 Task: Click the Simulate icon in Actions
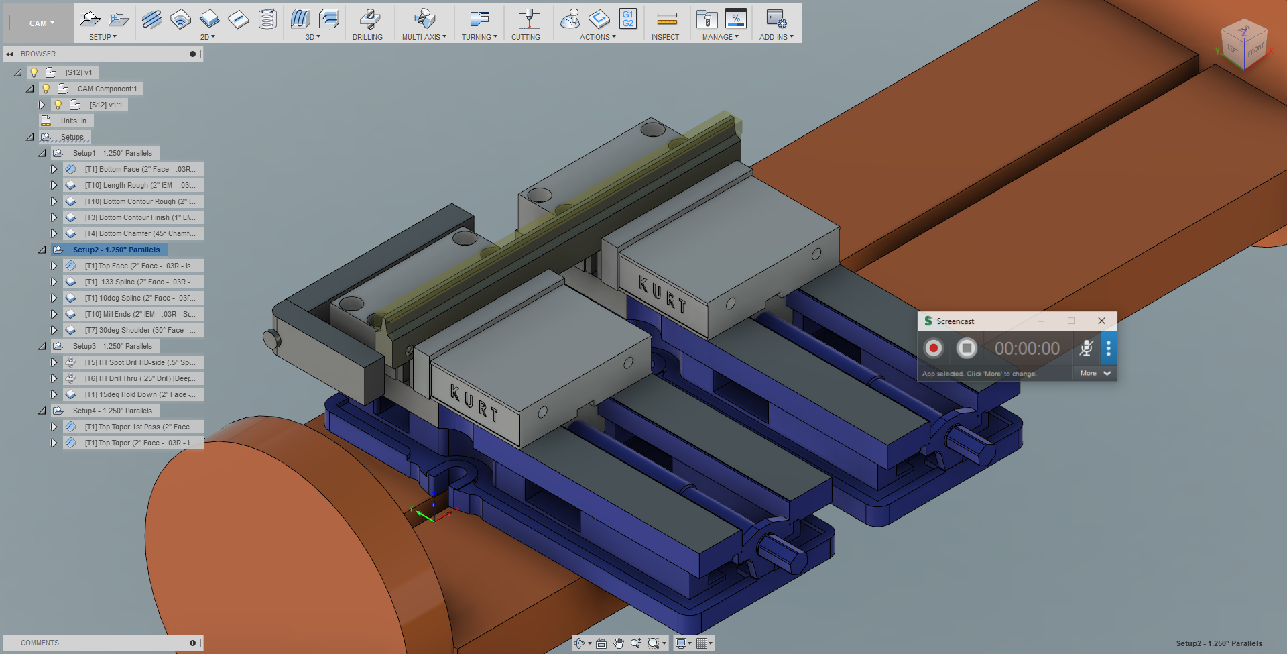pos(570,19)
